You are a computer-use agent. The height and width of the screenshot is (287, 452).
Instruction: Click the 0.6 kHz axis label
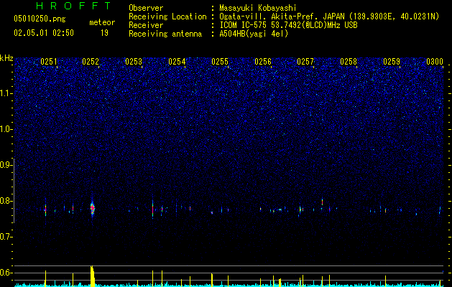coord(6,273)
